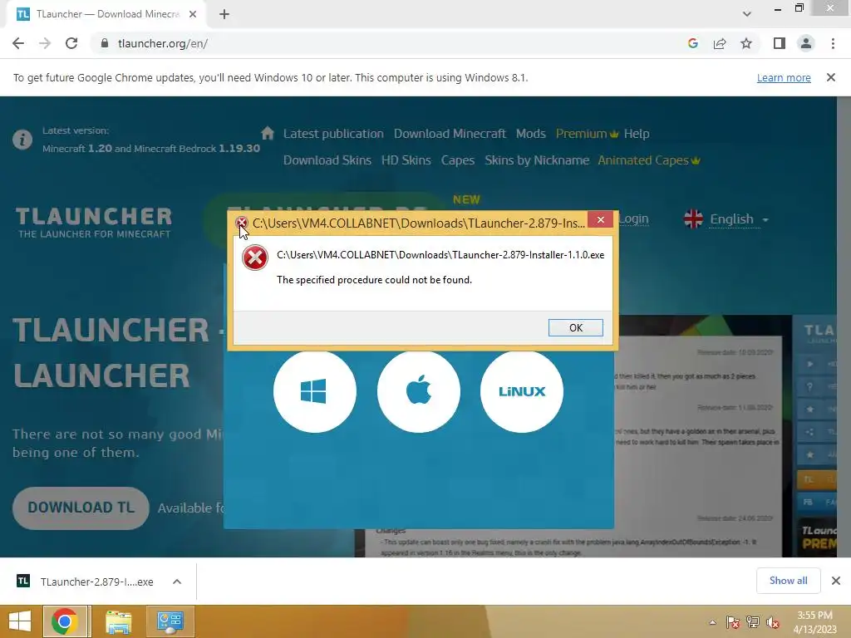Expand download item options chevron
Image resolution: width=851 pixels, height=638 pixels.
click(177, 582)
